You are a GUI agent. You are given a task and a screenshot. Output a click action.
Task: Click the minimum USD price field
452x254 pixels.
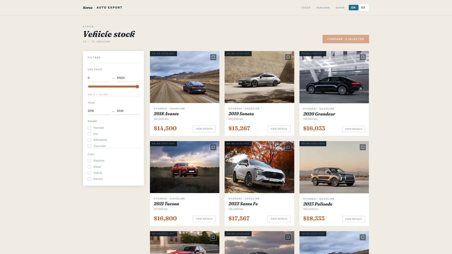99,78
